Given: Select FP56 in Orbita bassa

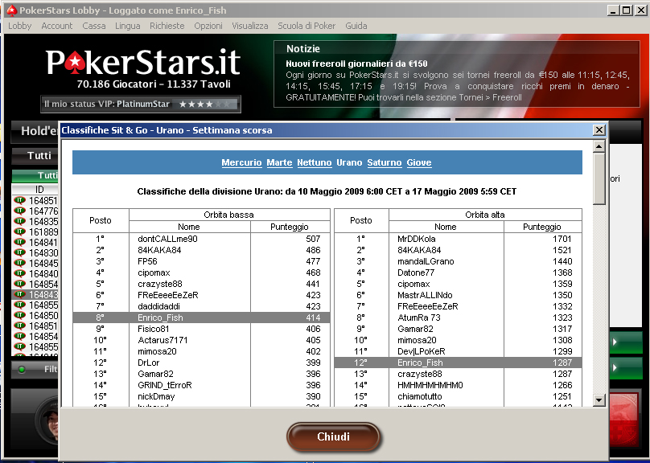Looking at the screenshot, I should [147, 261].
